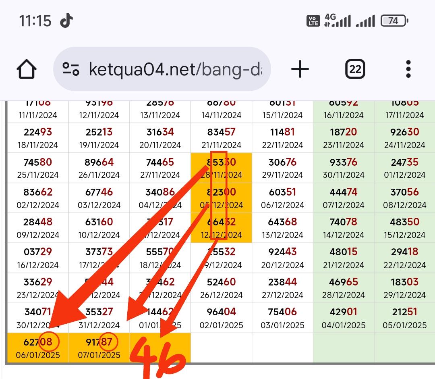Select cell 92443 dated 20/12/2024
Image resolution: width=435 pixels, height=379 pixels.
(282, 258)
